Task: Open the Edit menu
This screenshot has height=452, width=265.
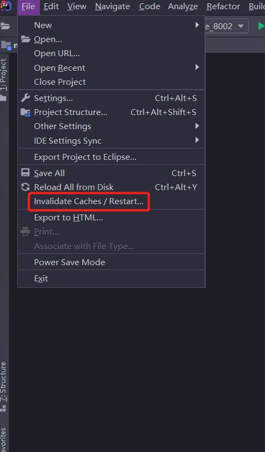Action: pyautogui.click(x=51, y=6)
